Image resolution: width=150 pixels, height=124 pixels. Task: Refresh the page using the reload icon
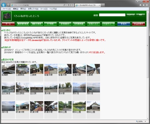tap(71, 5)
